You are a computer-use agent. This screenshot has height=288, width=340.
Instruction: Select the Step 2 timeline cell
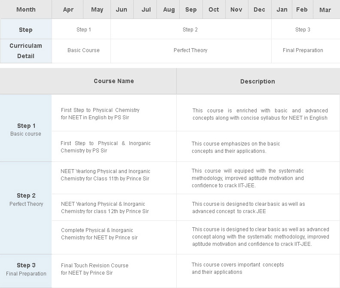191,29
